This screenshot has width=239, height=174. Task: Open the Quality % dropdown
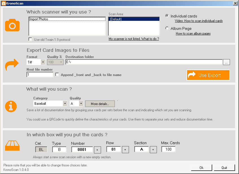55,62
